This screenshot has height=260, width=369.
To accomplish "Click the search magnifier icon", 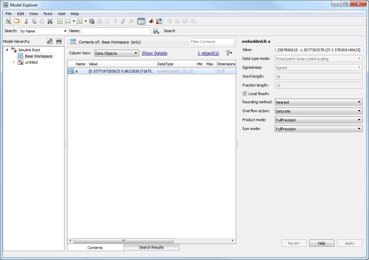I will point(156,31).
